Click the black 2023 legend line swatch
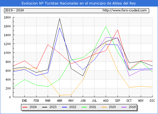This screenshot has height=114, width=158. (x=45, y=107)
